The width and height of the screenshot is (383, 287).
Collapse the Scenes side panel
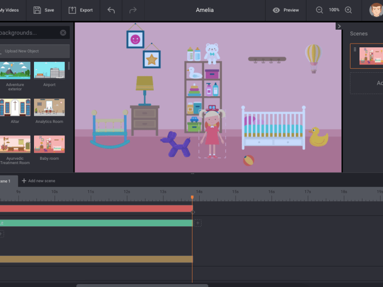[x=339, y=26]
